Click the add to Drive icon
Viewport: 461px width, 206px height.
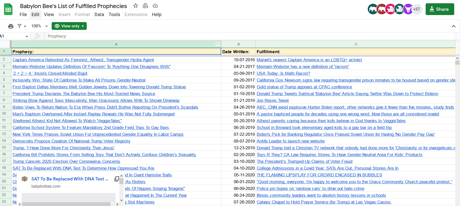(x=145, y=6)
